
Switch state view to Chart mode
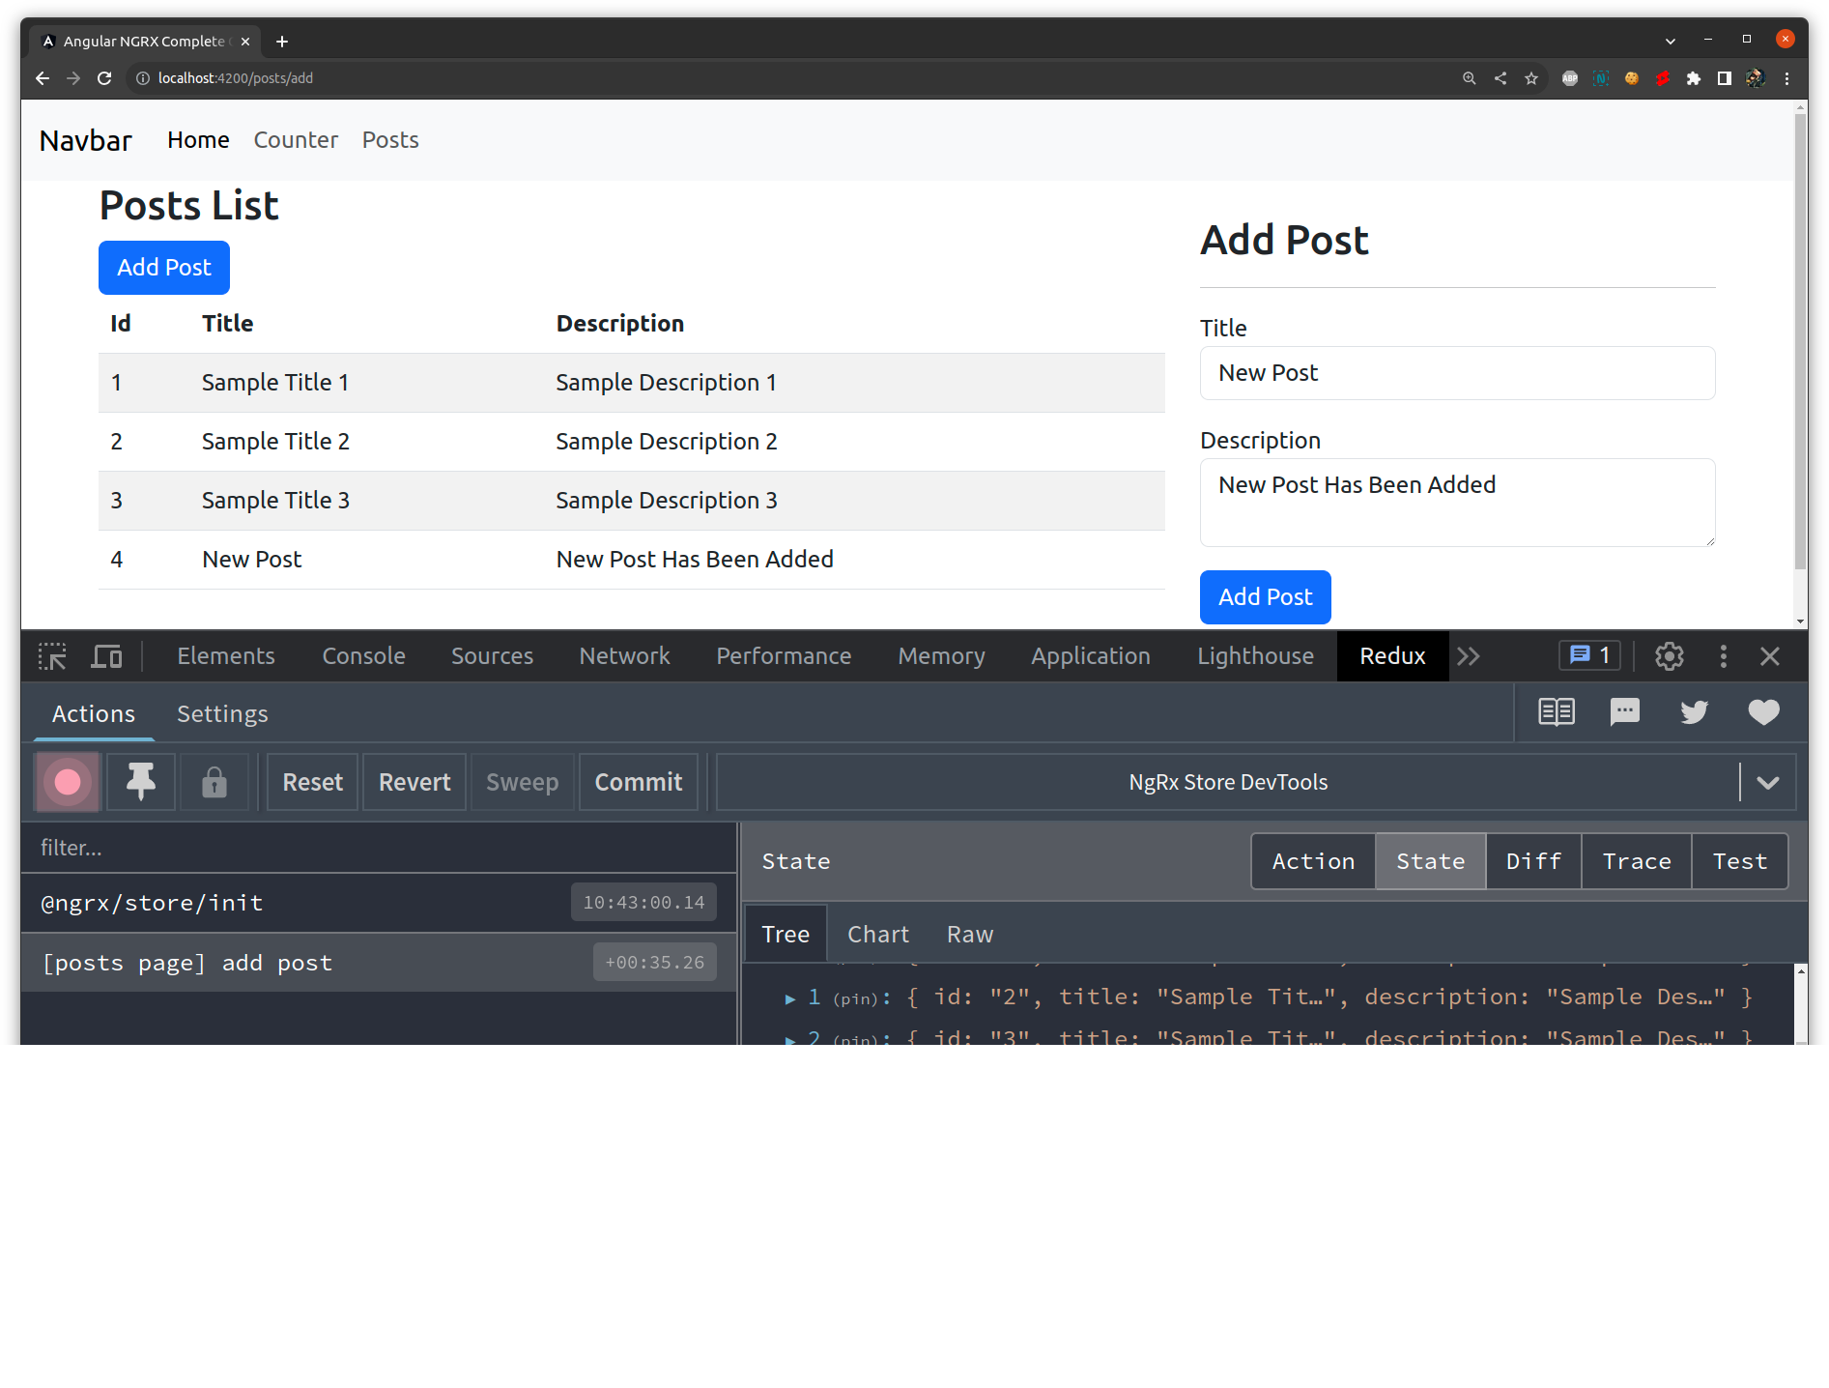[x=877, y=934]
